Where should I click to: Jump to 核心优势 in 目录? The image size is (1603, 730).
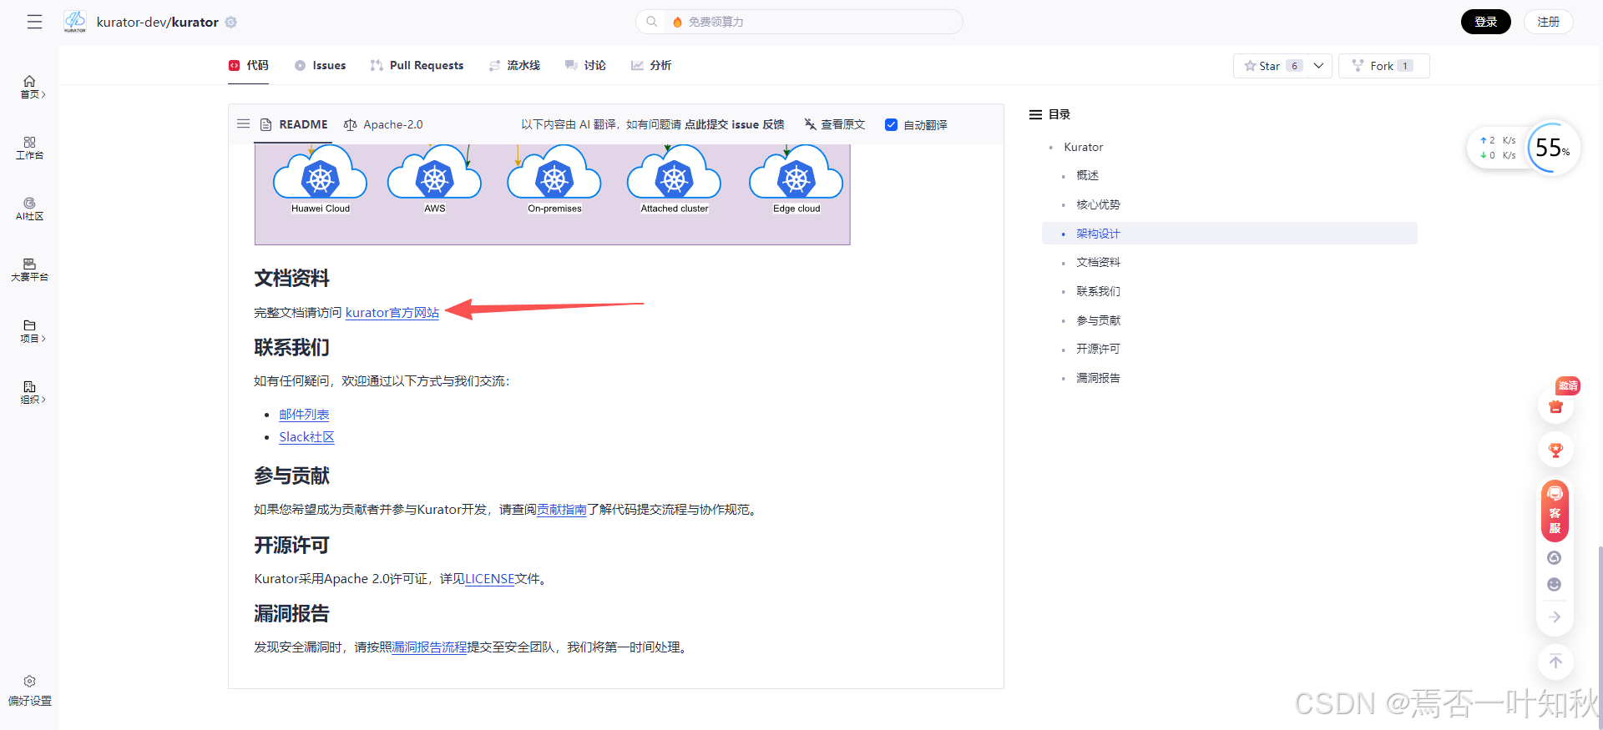tap(1098, 204)
